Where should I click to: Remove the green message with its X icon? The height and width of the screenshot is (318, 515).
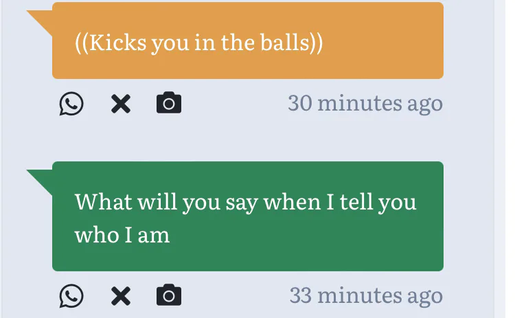click(121, 295)
